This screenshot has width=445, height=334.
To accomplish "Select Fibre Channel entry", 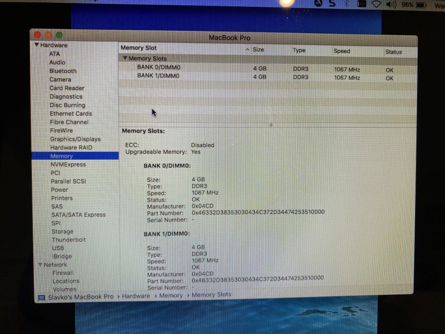I will 69,122.
